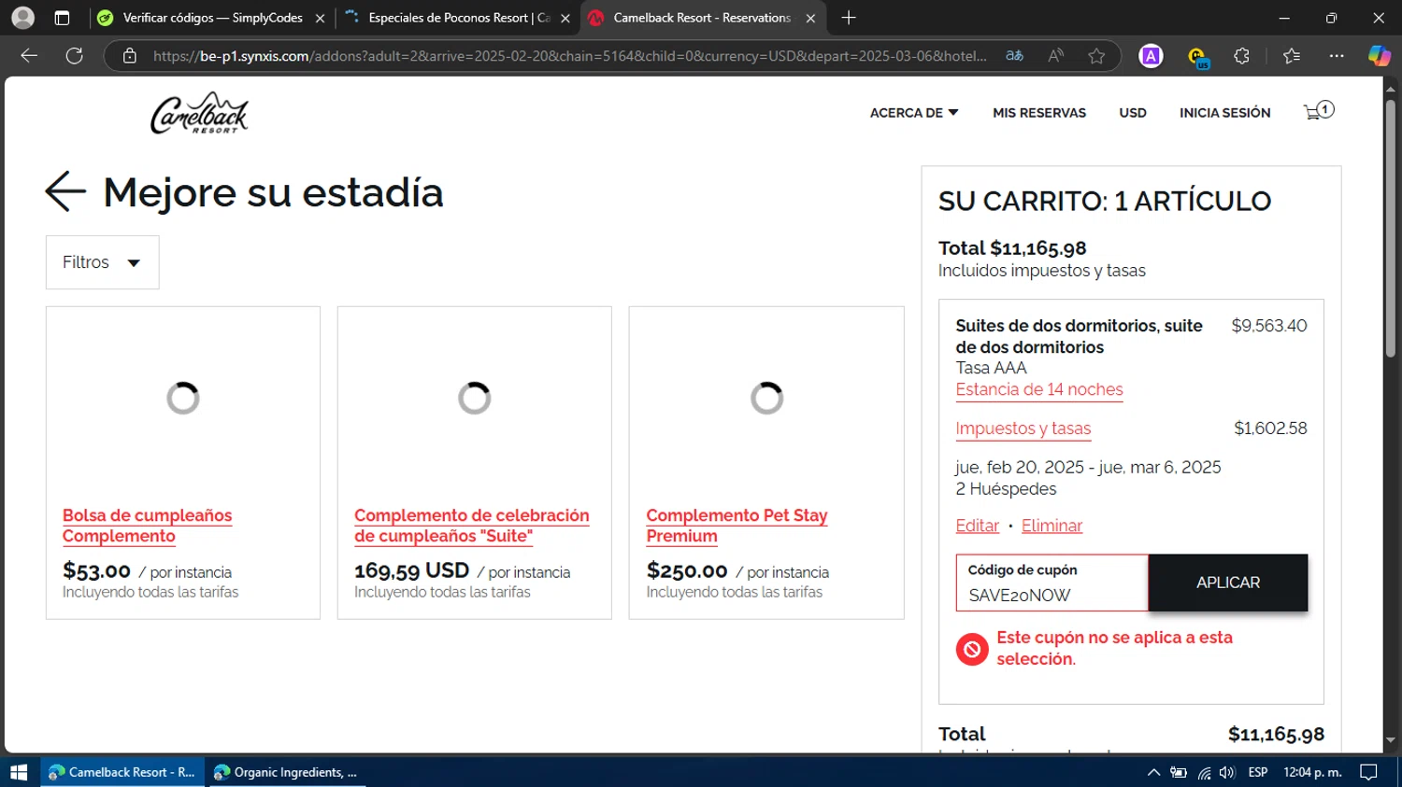Click the battery status tray icon
Screen dimensions: 1402x787
(x=1179, y=773)
